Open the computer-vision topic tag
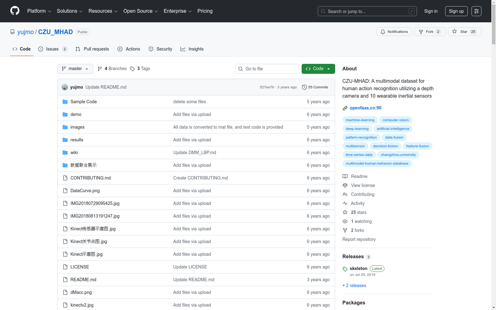 pyautogui.click(x=396, y=120)
